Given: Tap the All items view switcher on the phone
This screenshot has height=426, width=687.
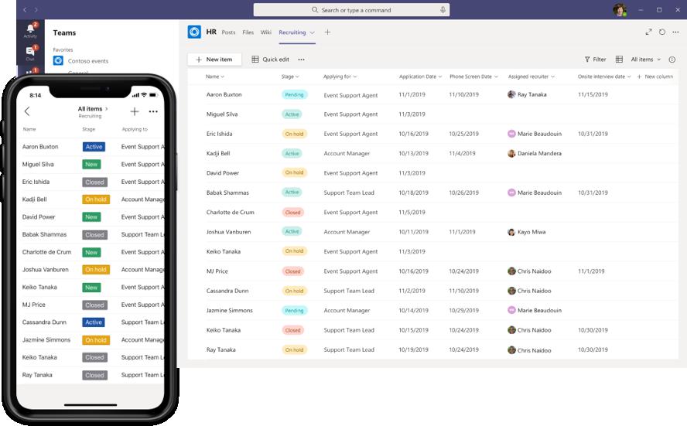Looking at the screenshot, I should (x=93, y=108).
